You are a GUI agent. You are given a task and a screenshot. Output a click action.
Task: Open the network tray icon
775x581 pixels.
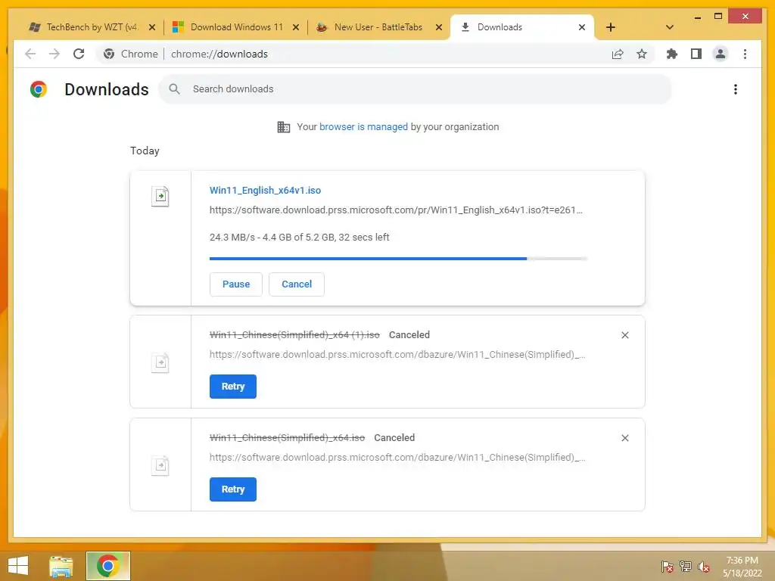[686, 567]
